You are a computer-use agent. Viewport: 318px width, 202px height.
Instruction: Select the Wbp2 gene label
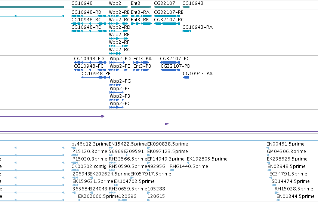115,3
